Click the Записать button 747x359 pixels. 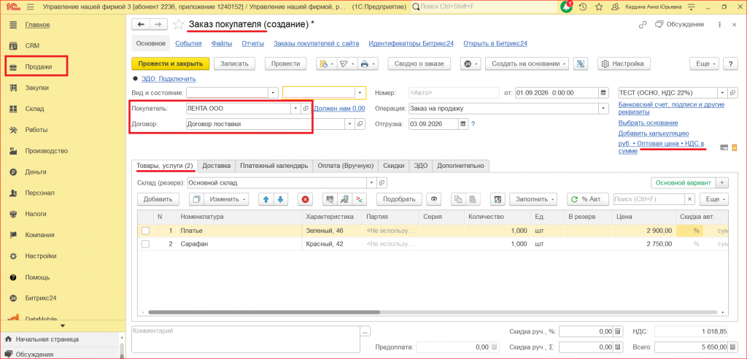point(234,63)
